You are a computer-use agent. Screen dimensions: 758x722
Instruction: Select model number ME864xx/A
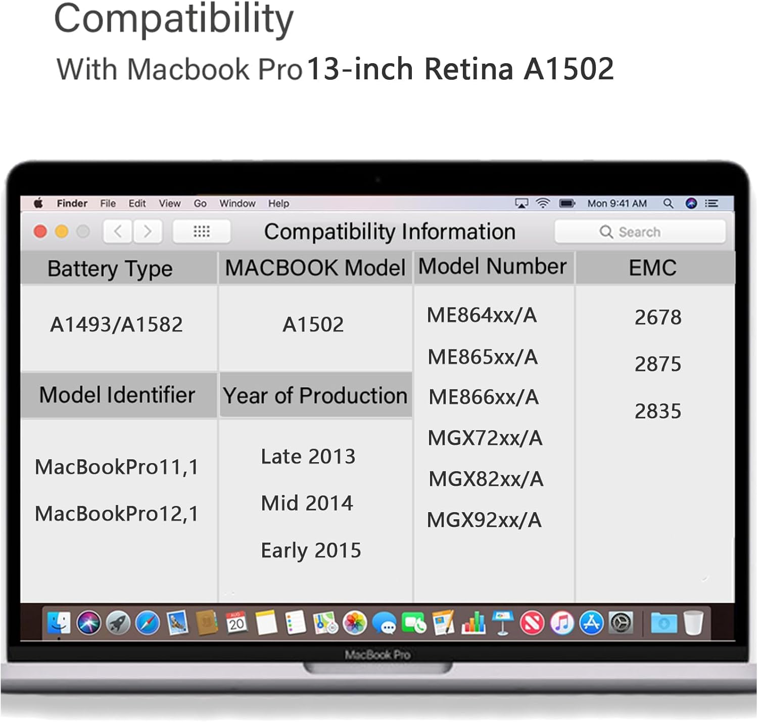(x=482, y=315)
